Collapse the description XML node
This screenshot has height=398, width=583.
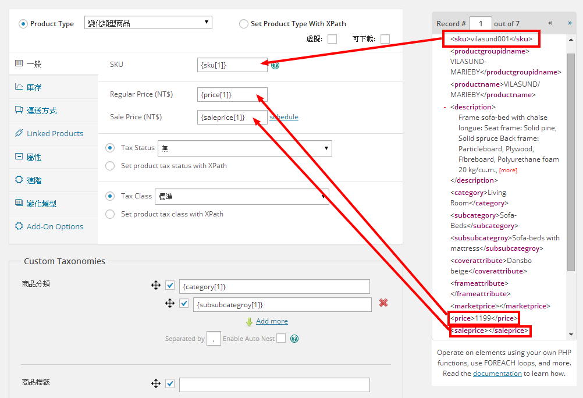[x=445, y=107]
